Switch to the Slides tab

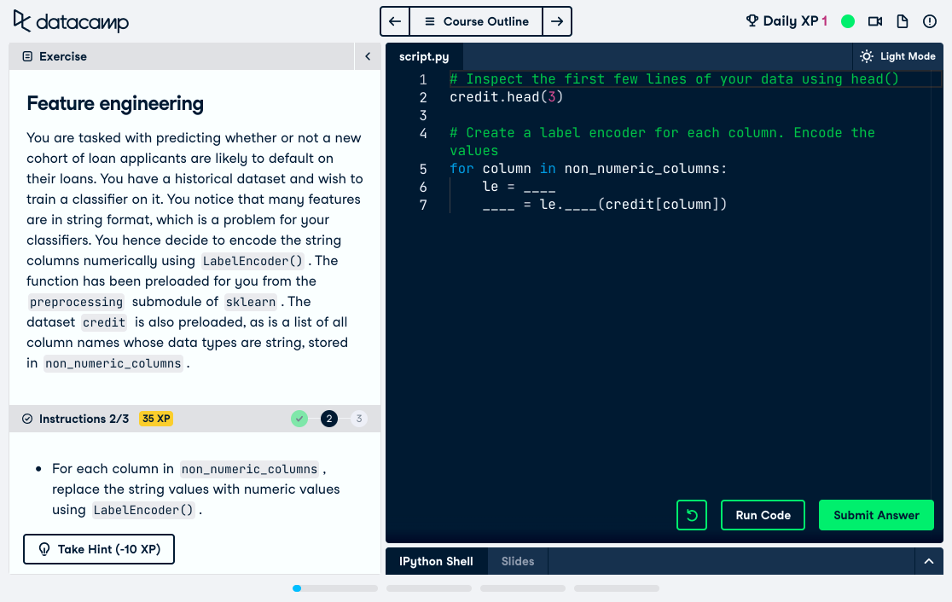pyautogui.click(x=518, y=561)
